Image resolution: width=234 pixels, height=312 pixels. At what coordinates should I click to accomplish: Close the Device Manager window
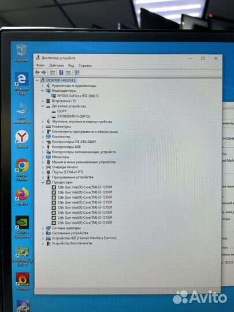(x=216, y=58)
